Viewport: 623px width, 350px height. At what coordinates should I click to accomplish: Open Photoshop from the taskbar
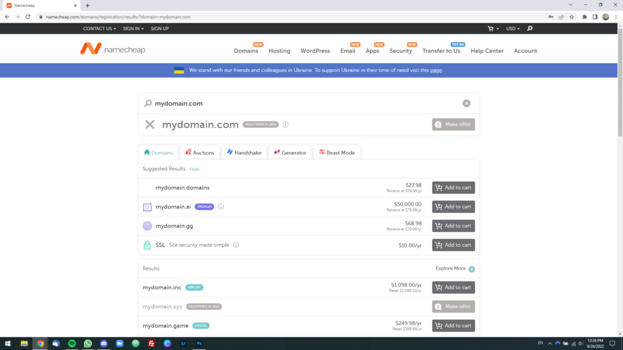coord(199,344)
